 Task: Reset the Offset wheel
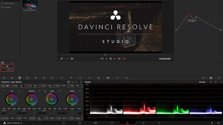80,91
